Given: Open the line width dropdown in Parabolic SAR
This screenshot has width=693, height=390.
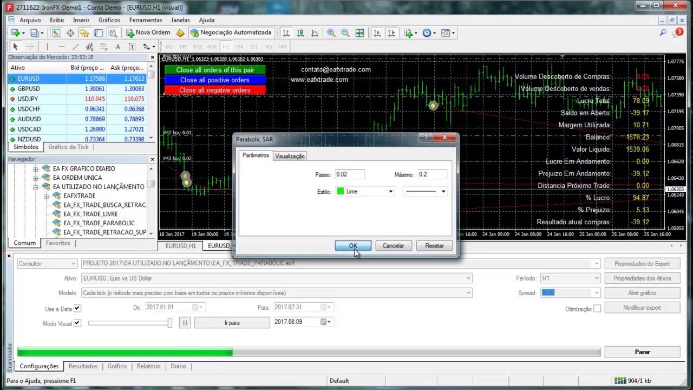Looking at the screenshot, I should (x=425, y=191).
